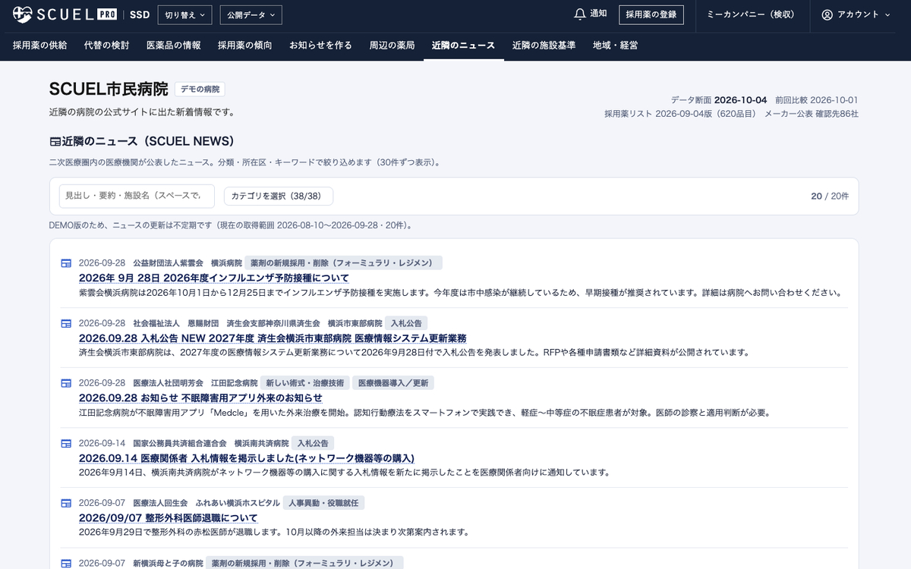This screenshot has width=911, height=569.
Task: Open the 地域・経営 tab
Action: (x=615, y=45)
